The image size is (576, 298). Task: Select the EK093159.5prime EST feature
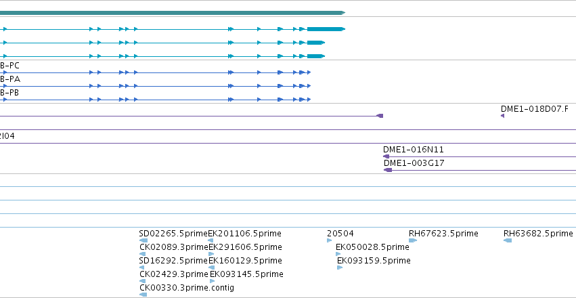[x=374, y=261]
